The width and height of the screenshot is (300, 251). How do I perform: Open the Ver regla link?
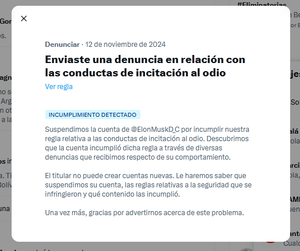coord(59,87)
